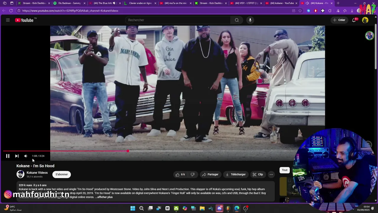The image size is (378, 213).
Task: Open File Explorer from the taskbar
Action: [202, 208]
